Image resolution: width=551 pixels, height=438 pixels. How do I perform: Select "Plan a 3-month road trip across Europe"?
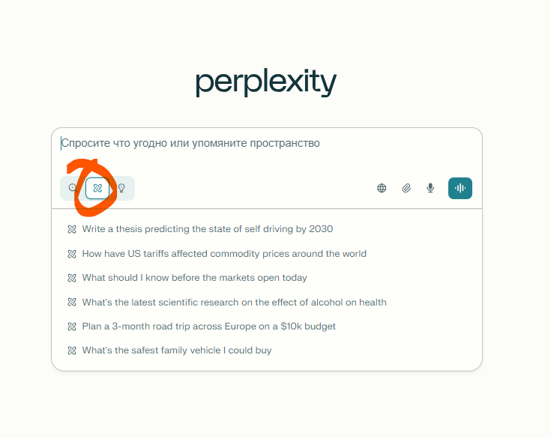[x=208, y=326]
